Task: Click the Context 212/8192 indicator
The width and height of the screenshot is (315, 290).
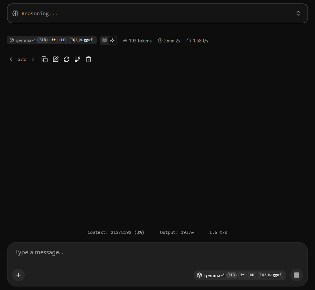Action: pyautogui.click(x=116, y=232)
